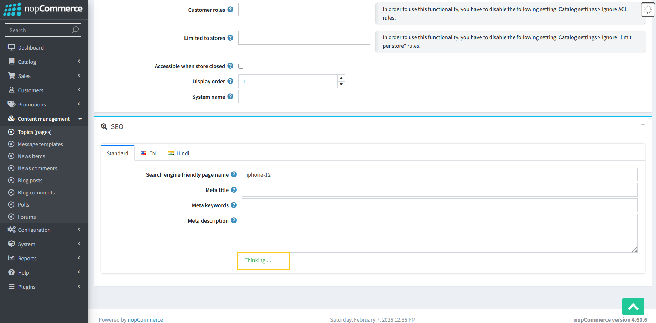Select the Catalog sidebar icon
This screenshot has width=656, height=323.
12,62
